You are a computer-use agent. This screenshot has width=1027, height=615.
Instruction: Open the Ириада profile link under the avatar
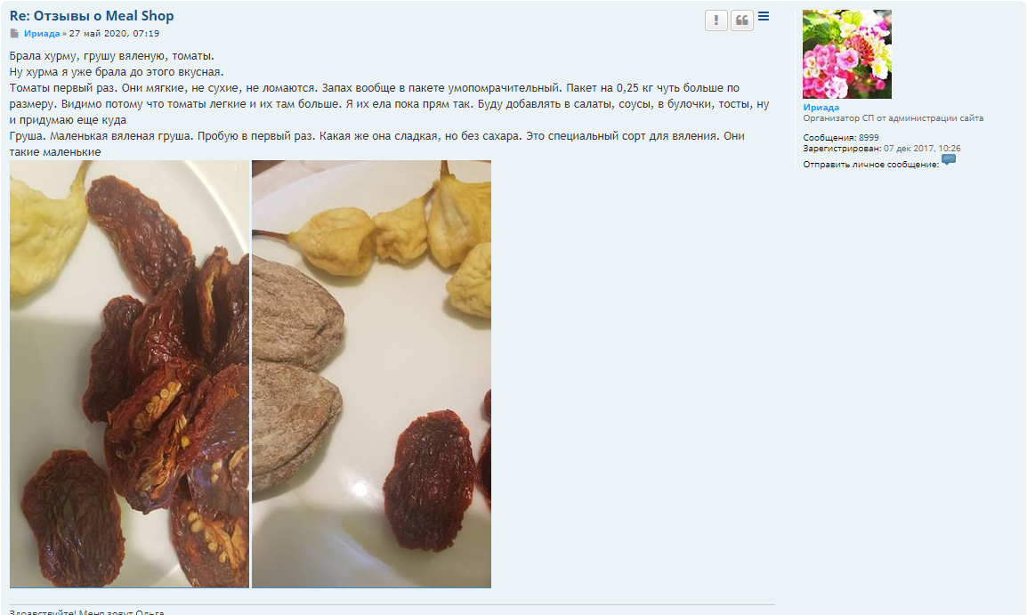(821, 108)
